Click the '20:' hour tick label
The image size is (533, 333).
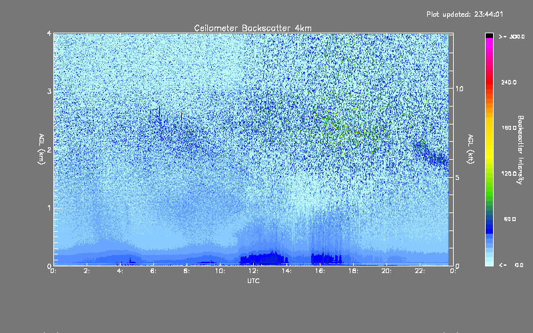point(386,271)
